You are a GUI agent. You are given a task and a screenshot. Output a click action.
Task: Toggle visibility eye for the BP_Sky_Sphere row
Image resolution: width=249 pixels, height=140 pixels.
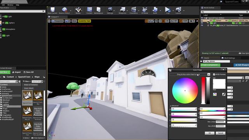[x=202, y=21]
